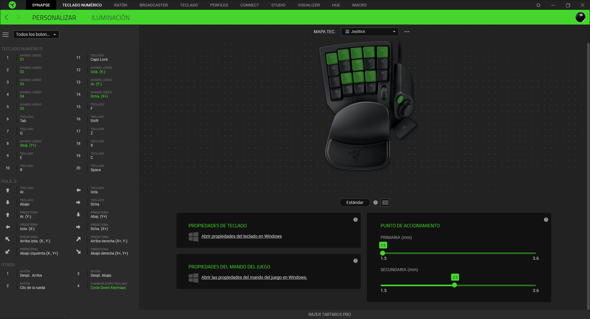Open the Macro tab
The image size is (590, 319).
[359, 5]
